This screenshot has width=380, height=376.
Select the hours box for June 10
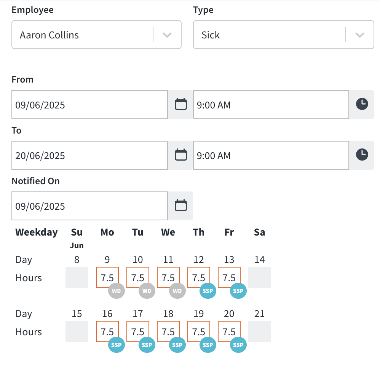coord(138,277)
